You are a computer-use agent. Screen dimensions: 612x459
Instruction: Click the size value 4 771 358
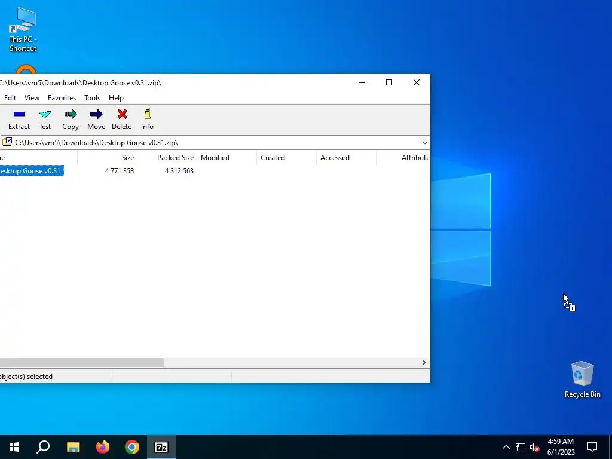tap(120, 171)
